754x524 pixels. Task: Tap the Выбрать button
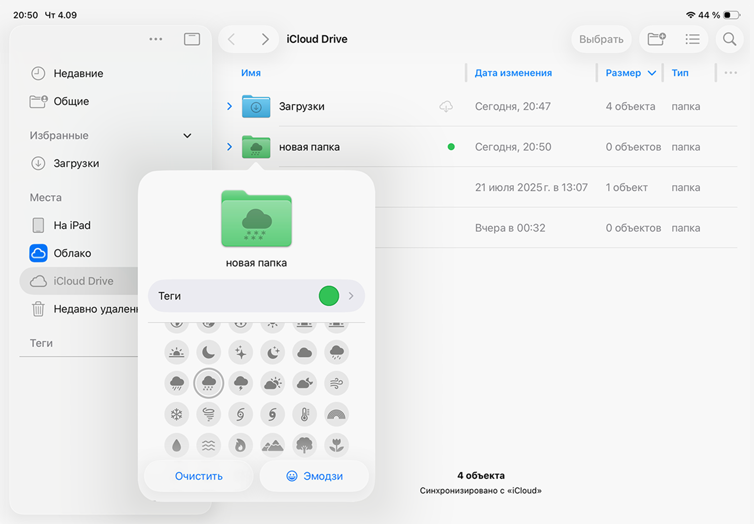[x=601, y=39]
